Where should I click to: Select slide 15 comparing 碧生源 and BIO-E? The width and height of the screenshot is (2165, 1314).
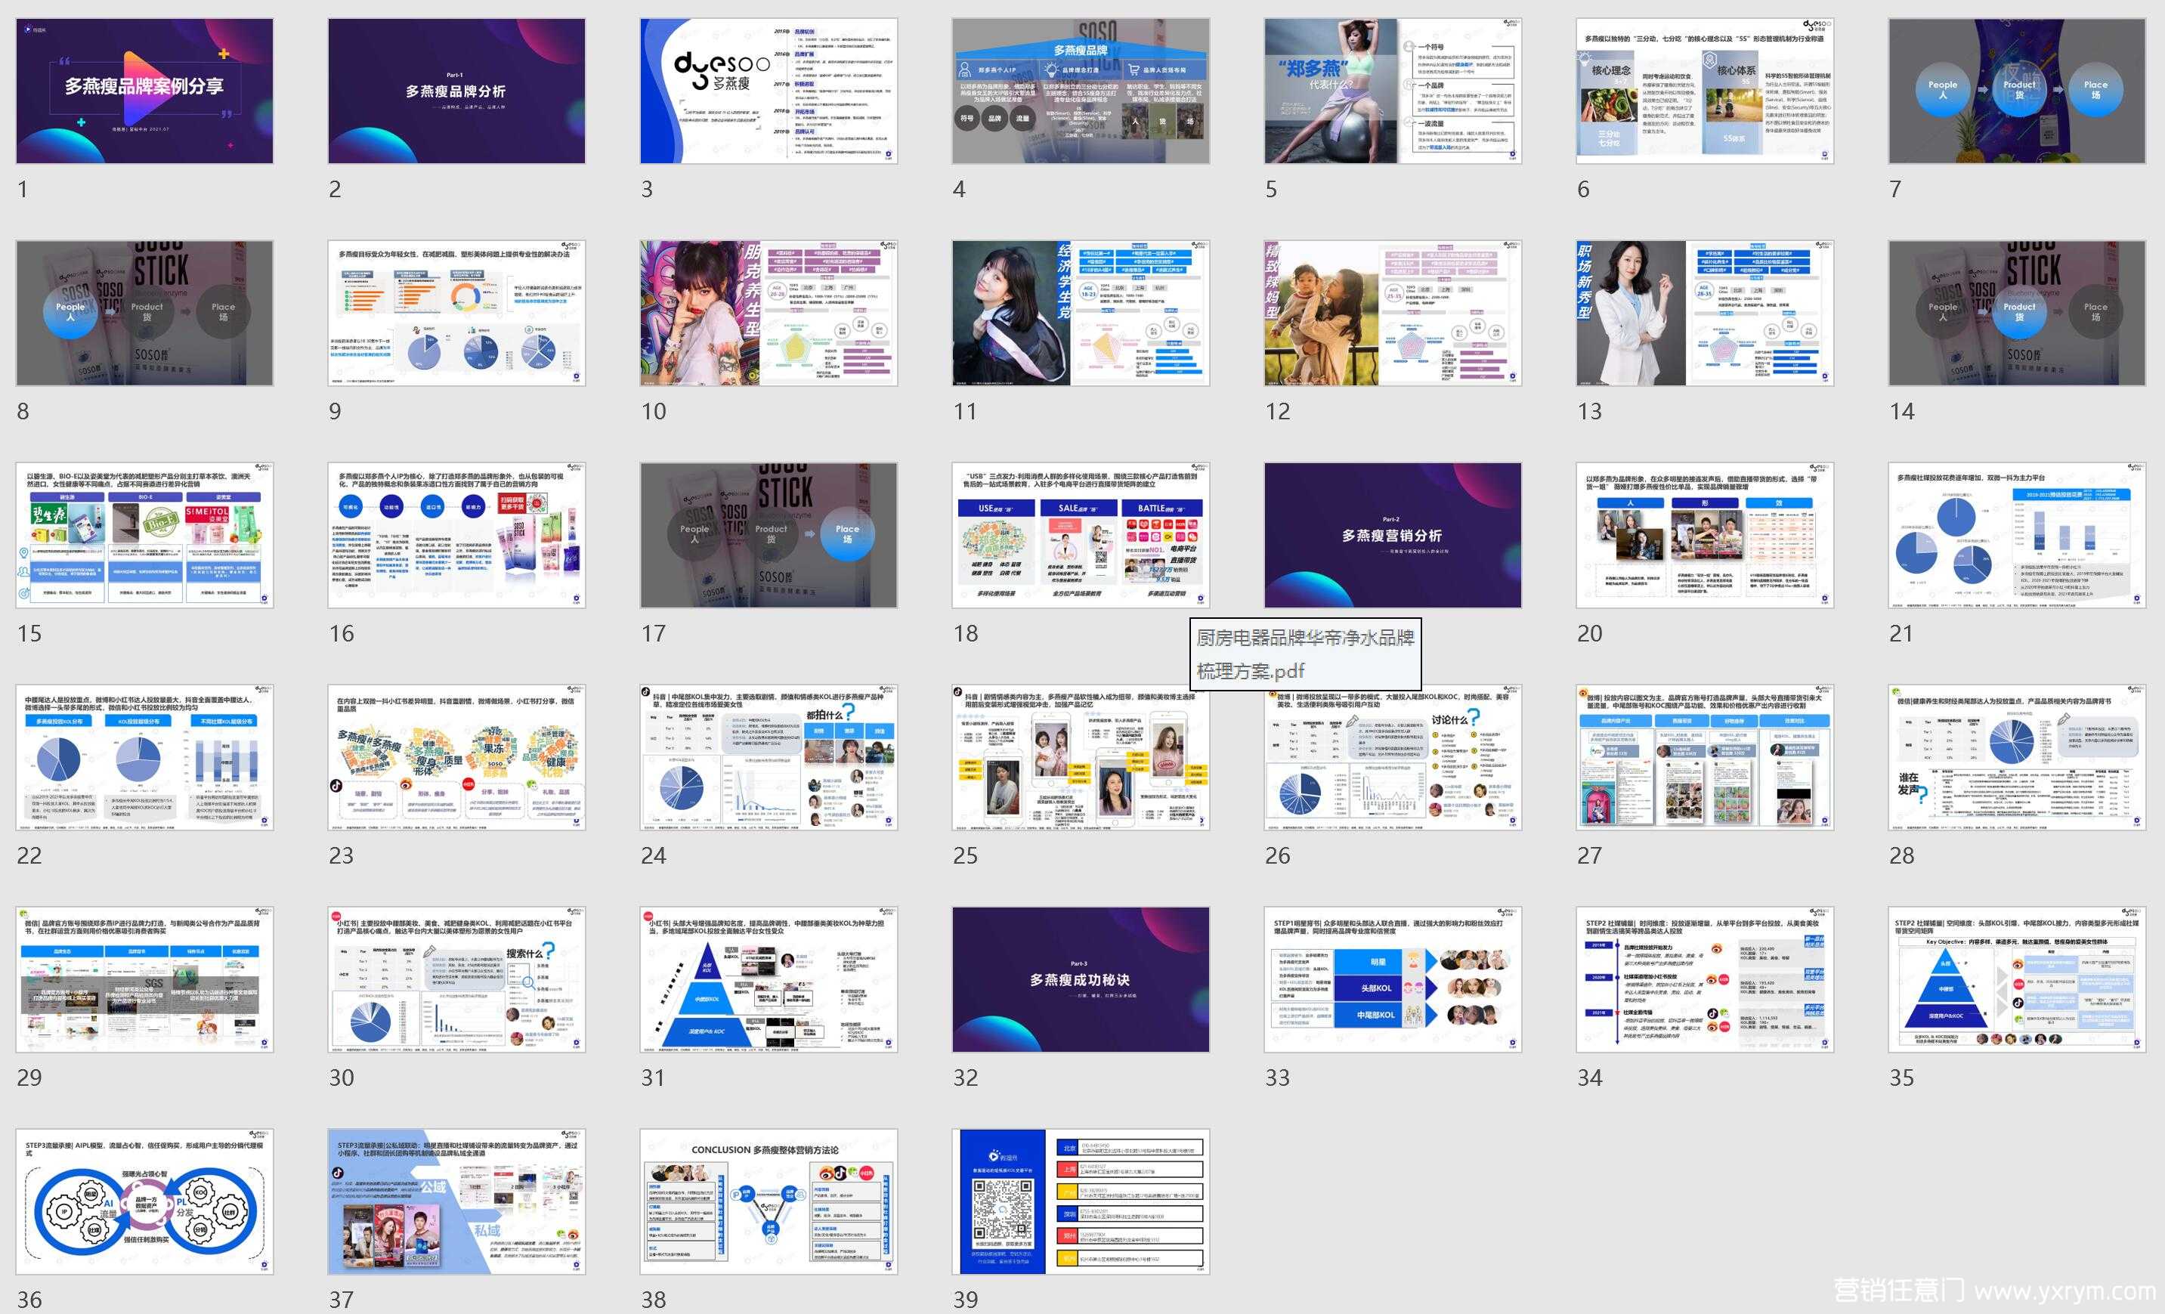click(x=144, y=536)
